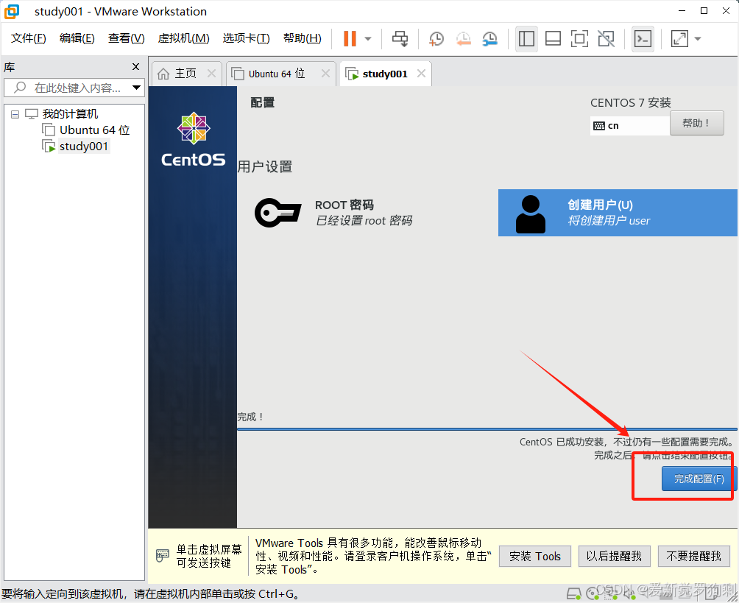Click the hard disk status bar icon
739x603 pixels.
(x=573, y=593)
